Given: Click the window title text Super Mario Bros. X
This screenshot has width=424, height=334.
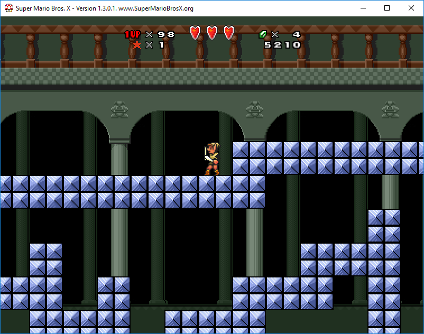Looking at the screenshot, I should (x=43, y=8).
